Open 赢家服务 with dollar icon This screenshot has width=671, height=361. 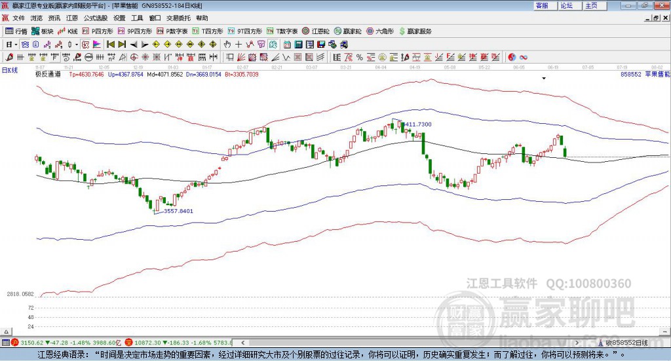415,31
